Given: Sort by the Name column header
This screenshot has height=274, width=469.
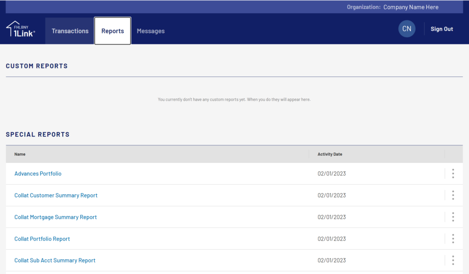Looking at the screenshot, I should pos(20,154).
